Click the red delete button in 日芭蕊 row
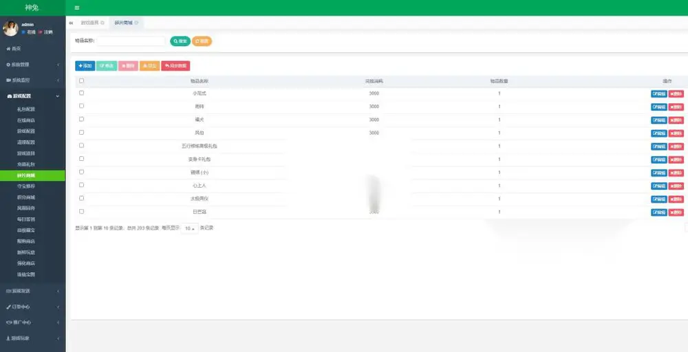Viewport: 688px width, 352px height. pos(676,212)
